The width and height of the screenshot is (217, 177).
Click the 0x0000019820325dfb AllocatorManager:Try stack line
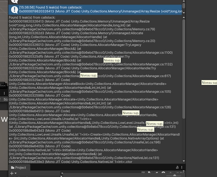(69, 56)
